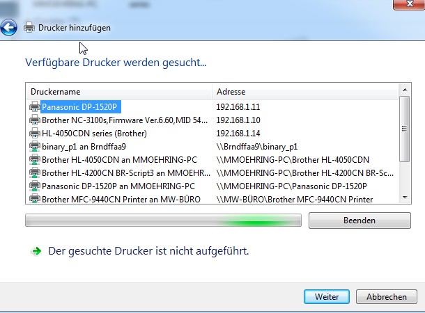Go back with the blue arrow button
Screen dimensions: 425x313
click(8, 28)
